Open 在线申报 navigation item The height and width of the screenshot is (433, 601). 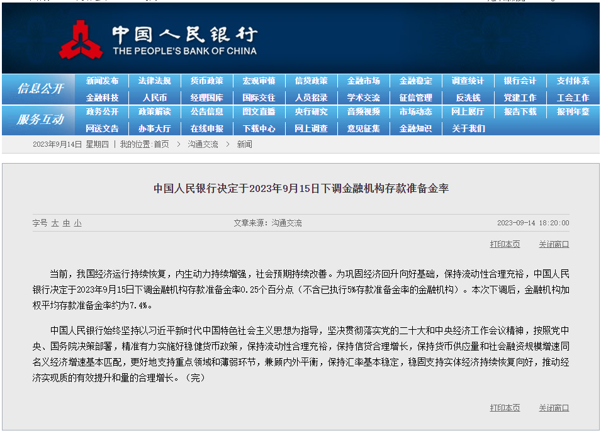tap(206, 128)
